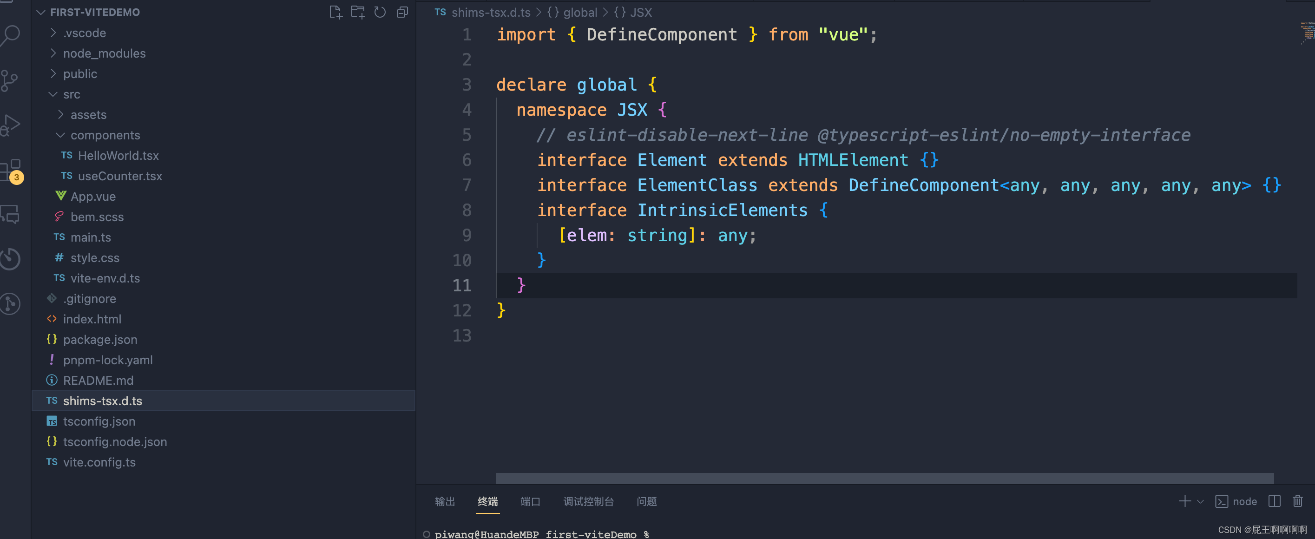Open the Source Control view
This screenshot has height=539, width=1315.
(10, 81)
